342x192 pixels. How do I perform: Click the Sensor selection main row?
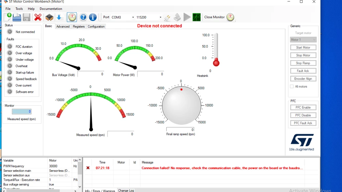click(x=40, y=171)
